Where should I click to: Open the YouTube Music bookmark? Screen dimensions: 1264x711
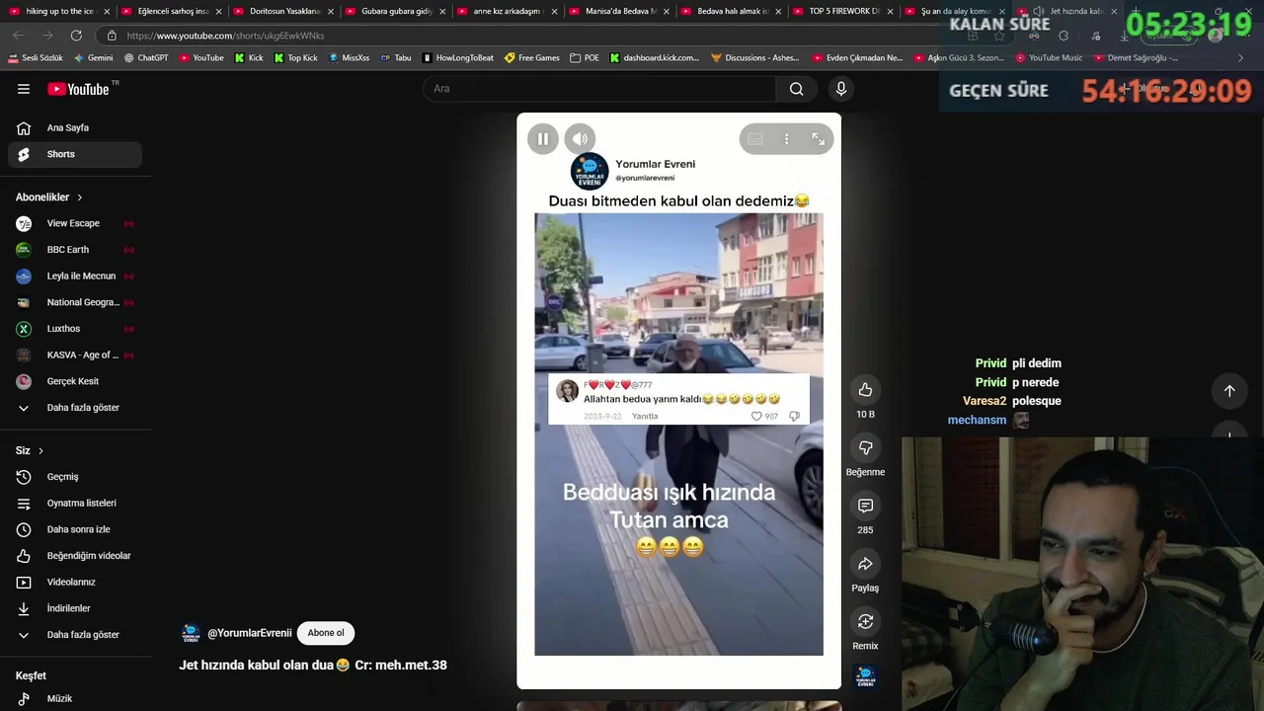1049,58
